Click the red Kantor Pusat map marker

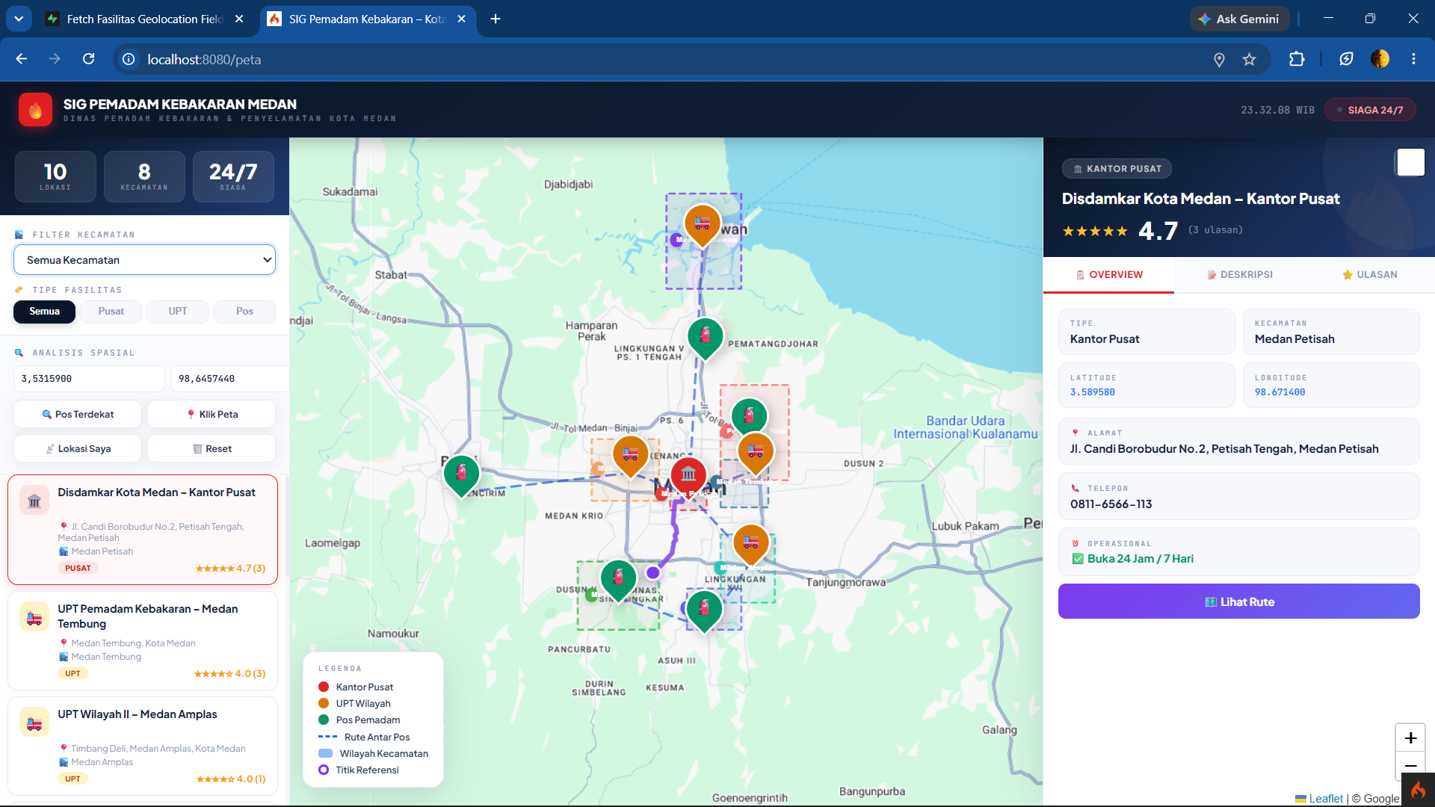click(x=688, y=474)
